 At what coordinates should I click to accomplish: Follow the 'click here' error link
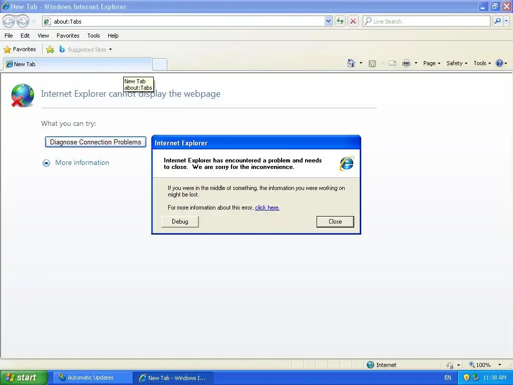click(267, 208)
